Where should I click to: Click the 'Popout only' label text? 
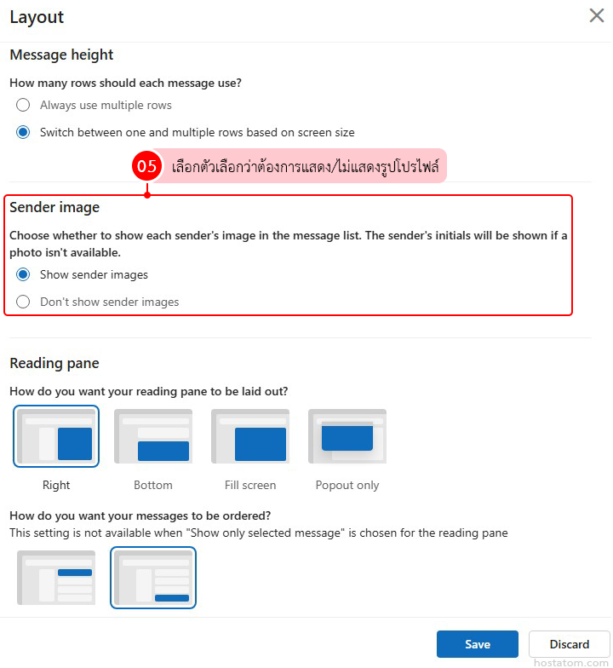pyautogui.click(x=347, y=486)
